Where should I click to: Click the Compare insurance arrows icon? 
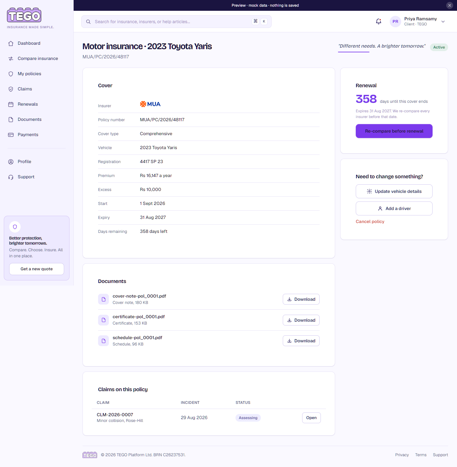coord(11,59)
